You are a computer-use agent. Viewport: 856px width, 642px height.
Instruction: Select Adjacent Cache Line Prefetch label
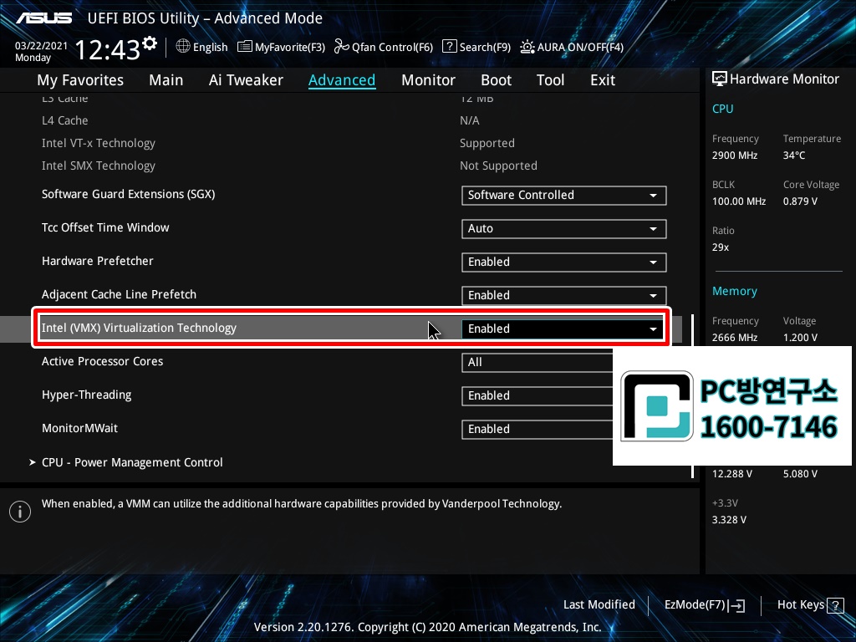pos(119,294)
